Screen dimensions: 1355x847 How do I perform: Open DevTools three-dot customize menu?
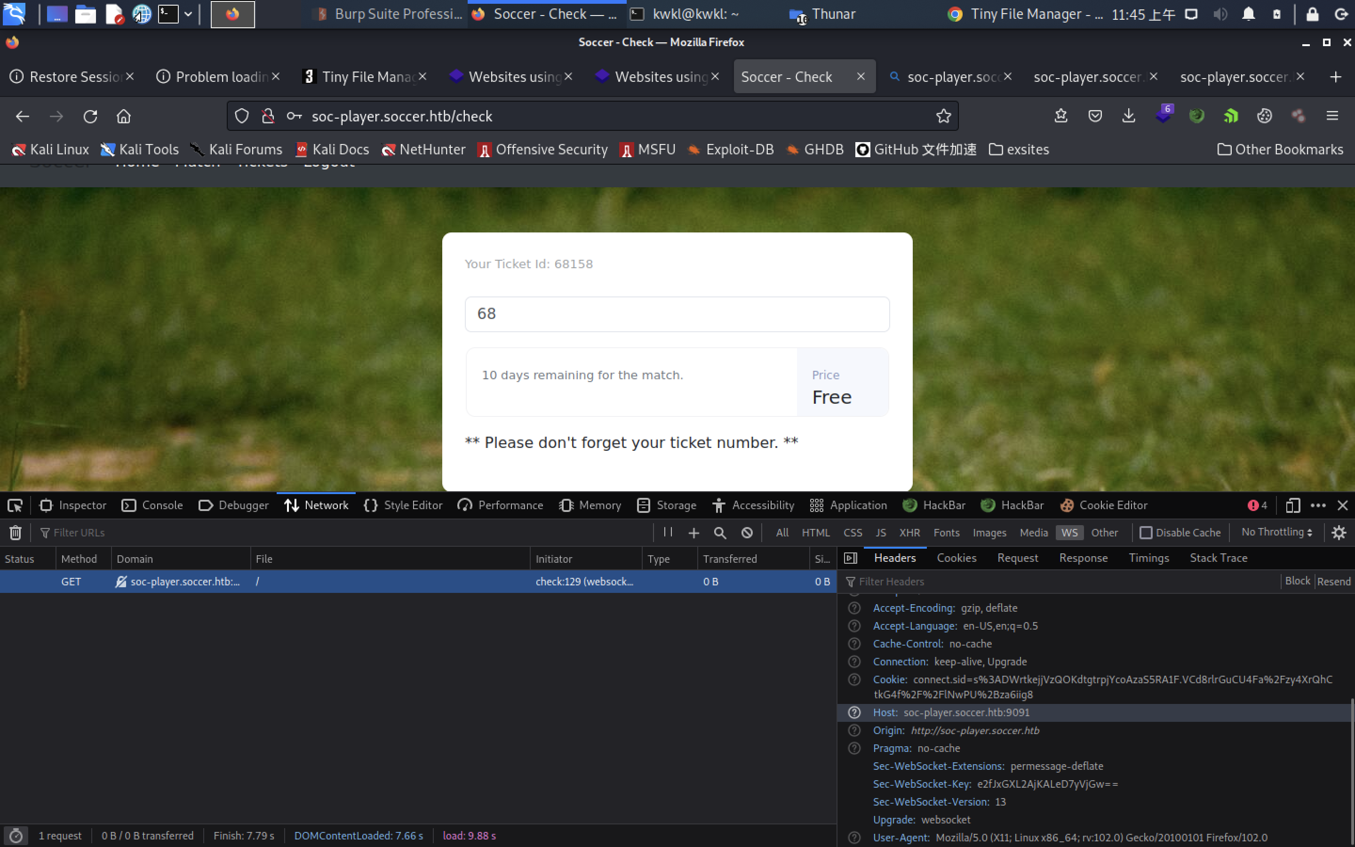tap(1318, 505)
